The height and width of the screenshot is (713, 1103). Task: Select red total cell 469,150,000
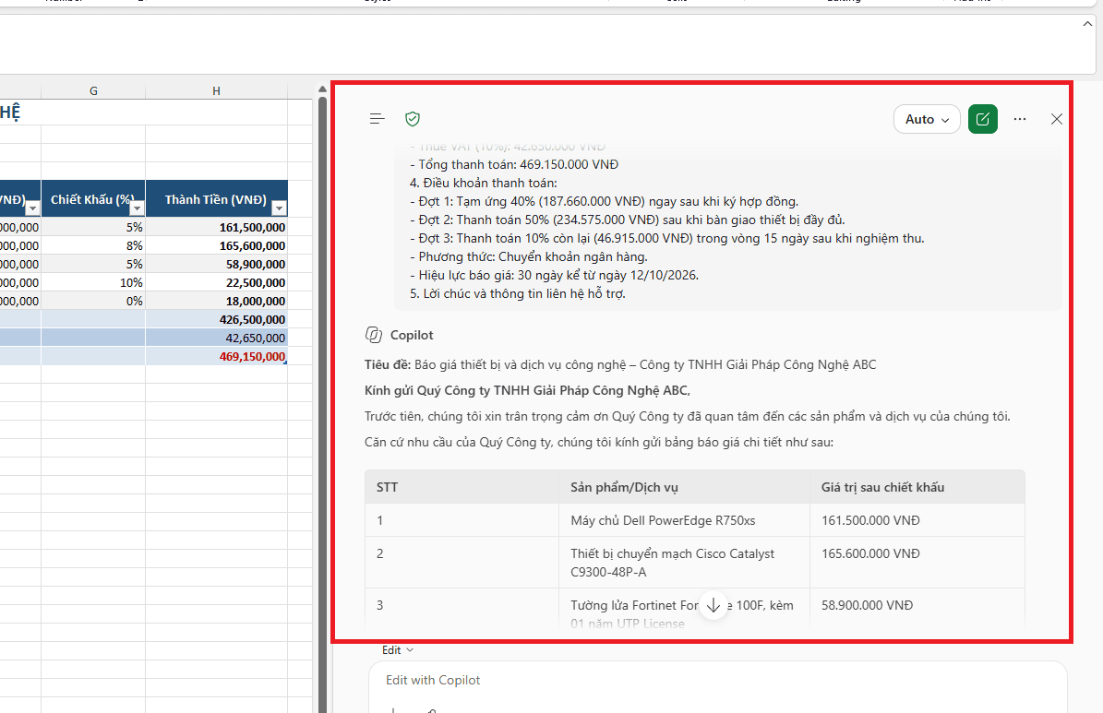(x=217, y=356)
